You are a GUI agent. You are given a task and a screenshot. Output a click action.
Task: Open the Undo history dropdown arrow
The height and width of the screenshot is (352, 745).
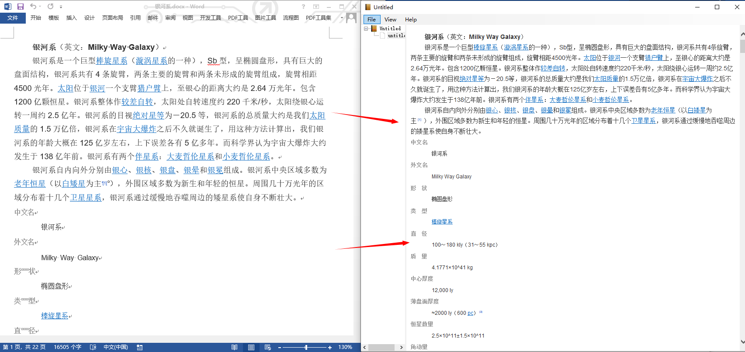(x=40, y=7)
